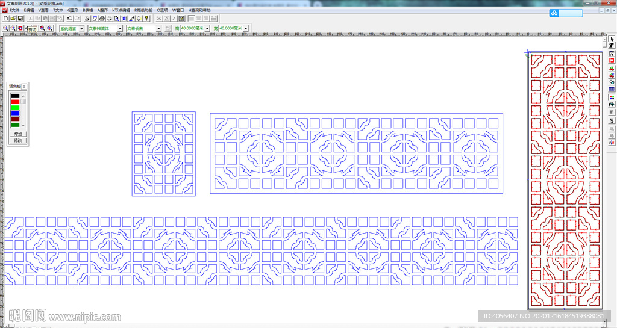Screen dimensions: 617x328
Task: Click the blue frame icon in main toolbar
Action: pos(124,19)
